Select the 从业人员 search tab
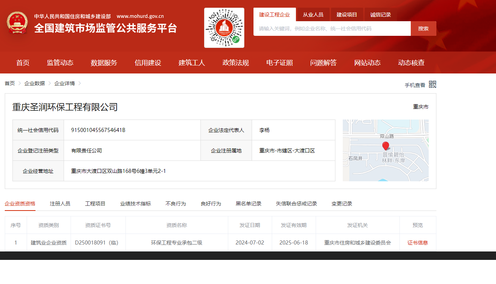Image resolution: width=496 pixels, height=284 pixels. coord(313,15)
